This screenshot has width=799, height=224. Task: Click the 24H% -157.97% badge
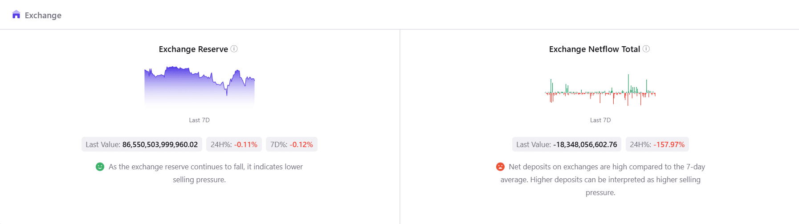tap(657, 144)
